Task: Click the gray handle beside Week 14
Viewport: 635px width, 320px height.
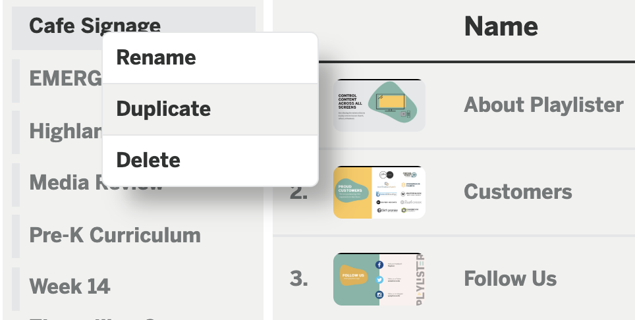Action: [16, 289]
